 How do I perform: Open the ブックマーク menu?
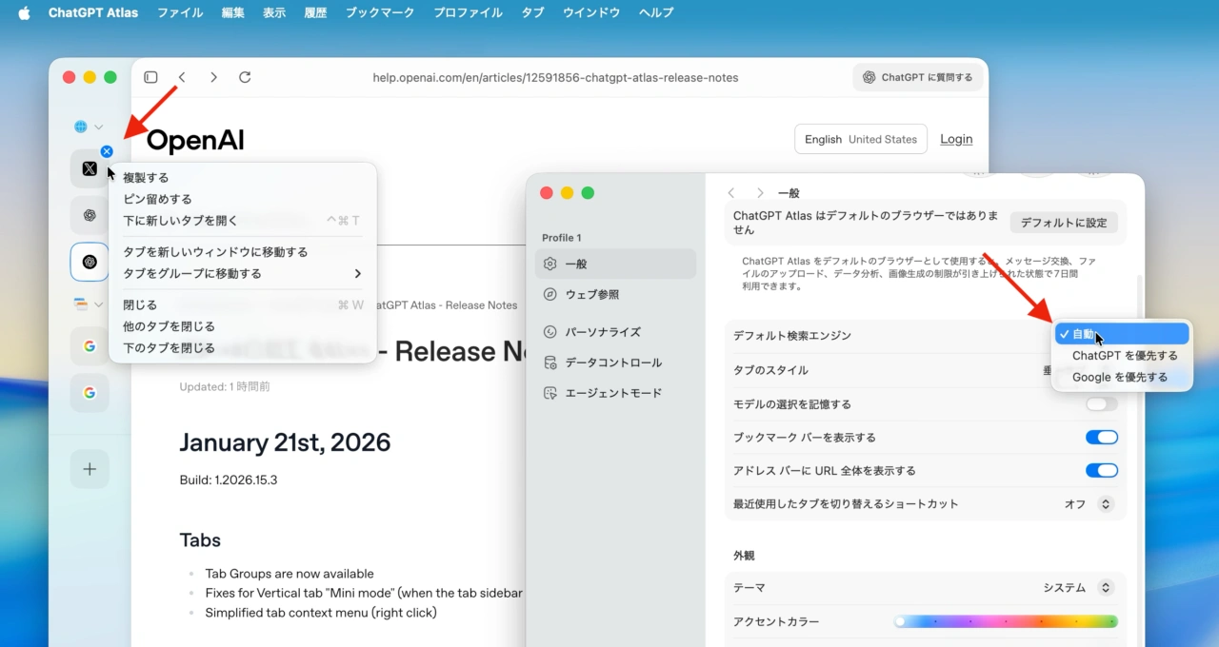point(379,12)
